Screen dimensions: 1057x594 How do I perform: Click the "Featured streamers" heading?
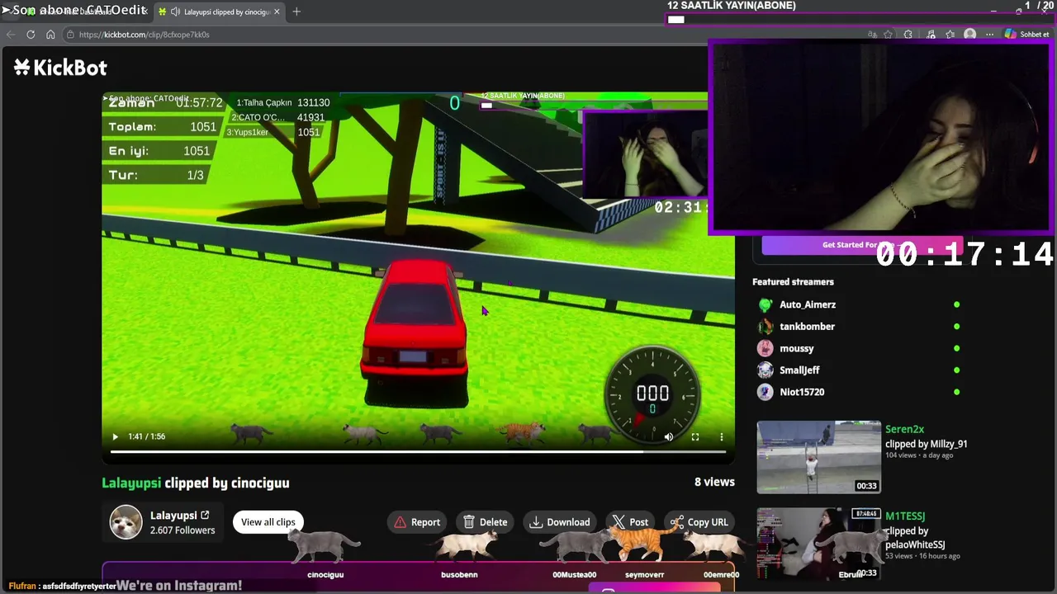[x=793, y=282]
